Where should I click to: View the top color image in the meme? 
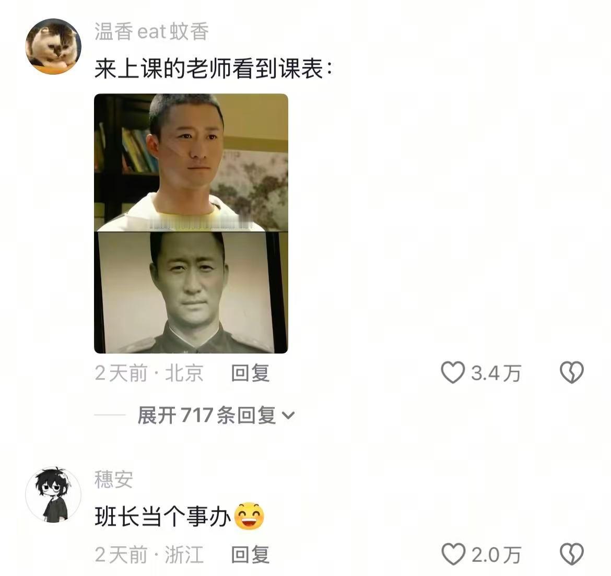coord(191,162)
